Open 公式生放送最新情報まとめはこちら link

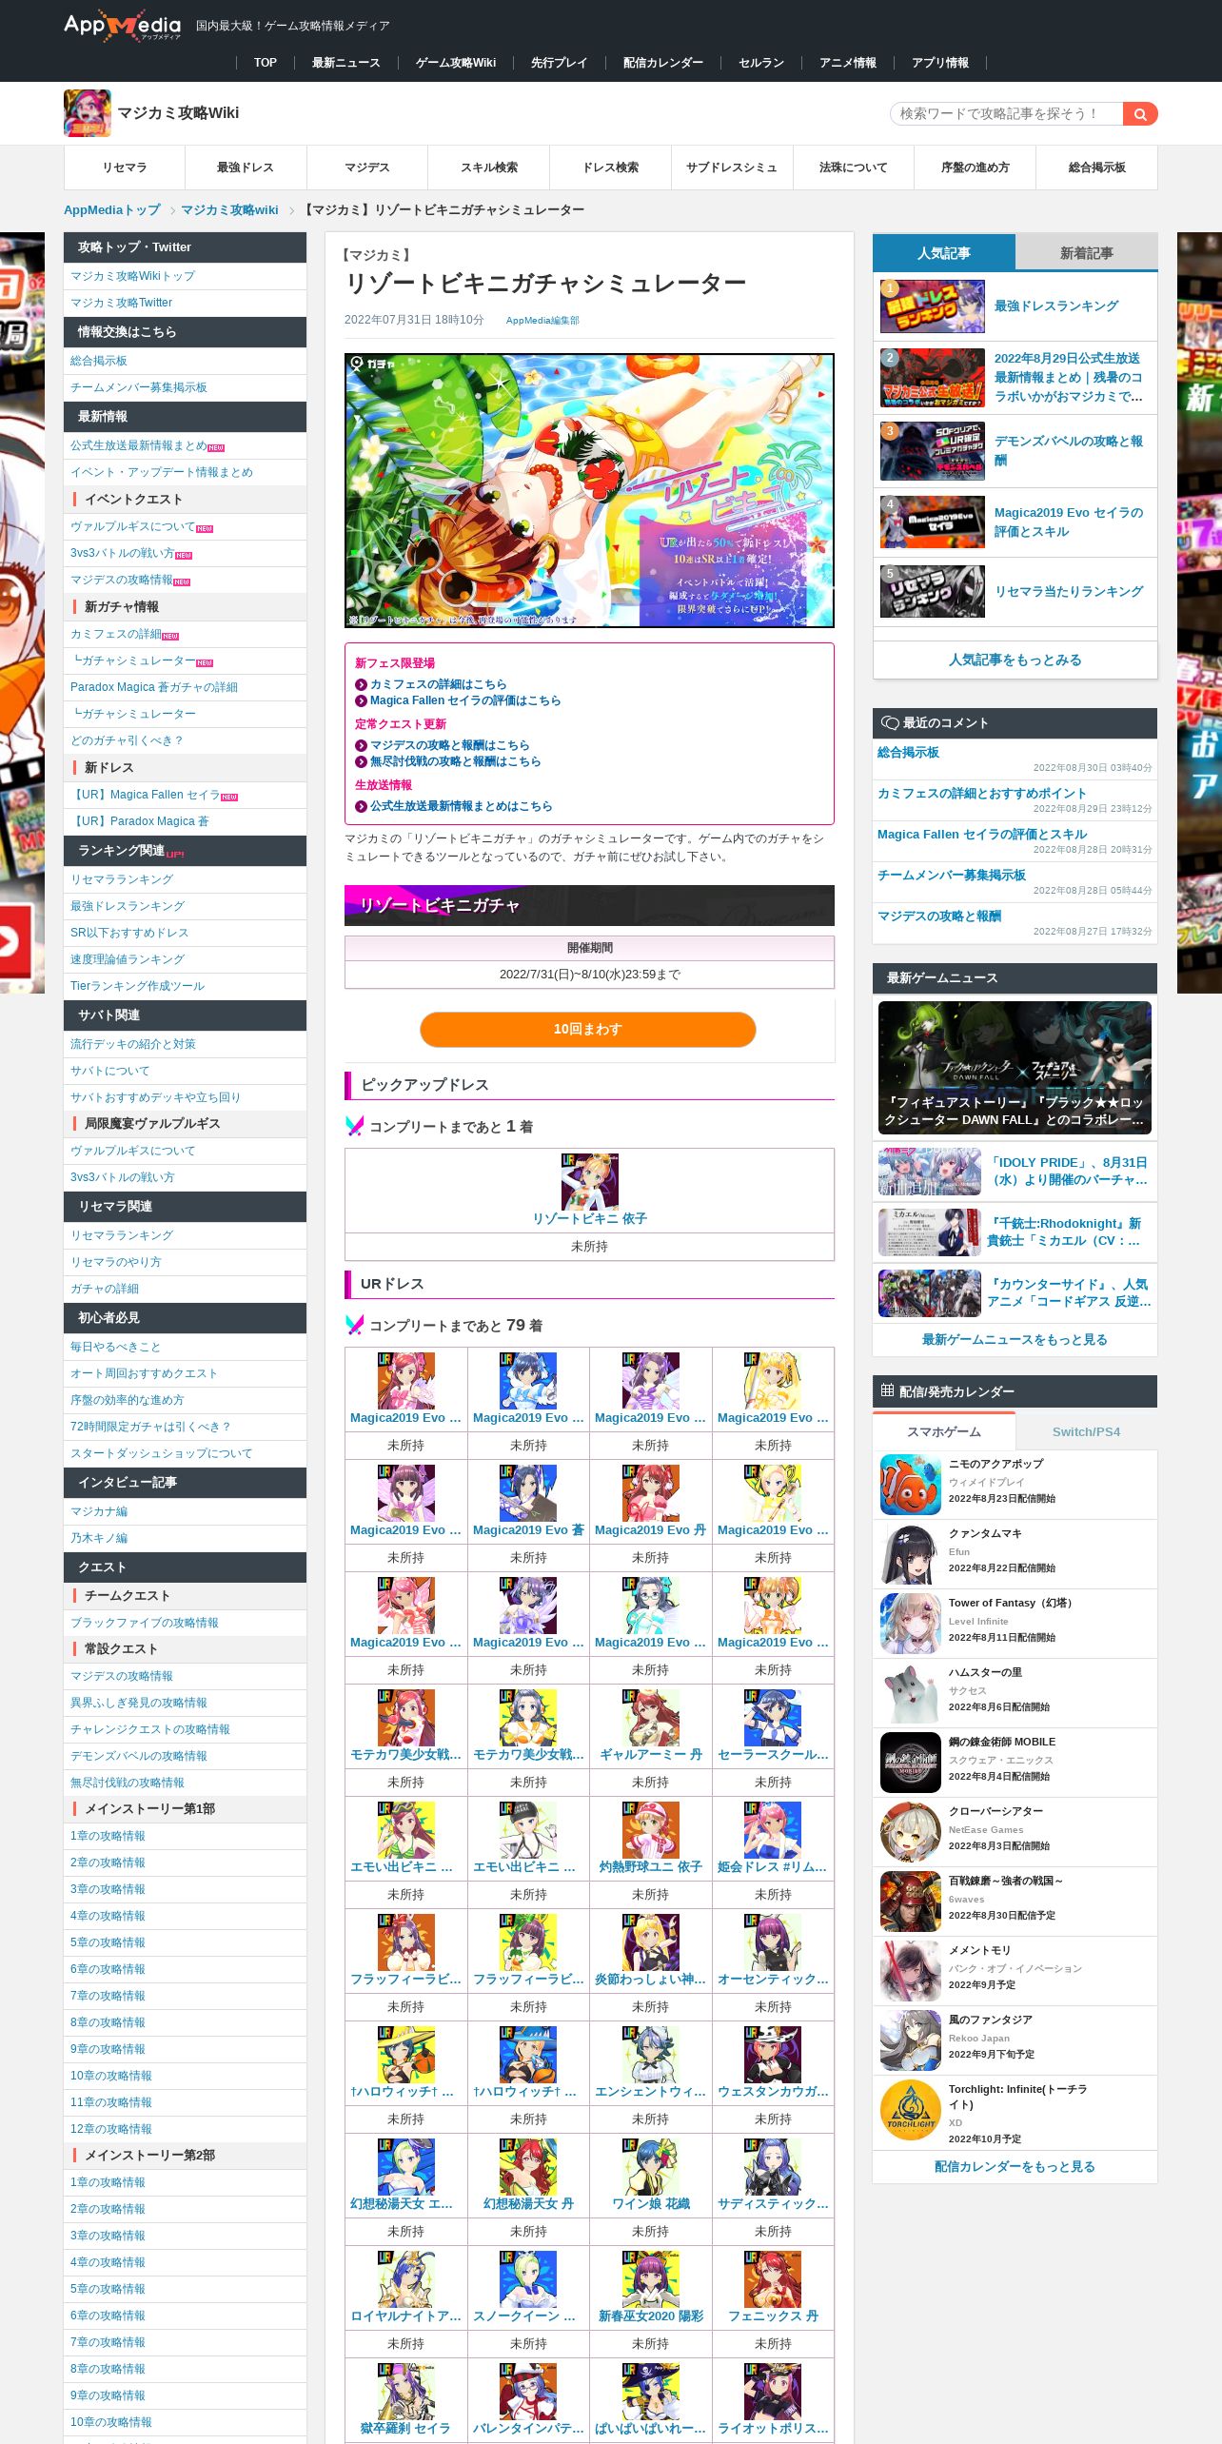coord(461,806)
